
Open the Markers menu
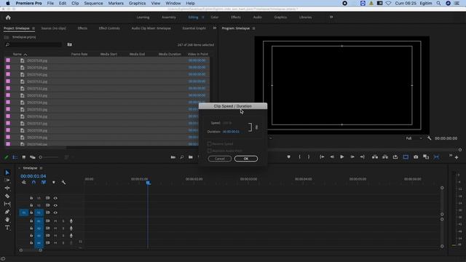click(116, 3)
